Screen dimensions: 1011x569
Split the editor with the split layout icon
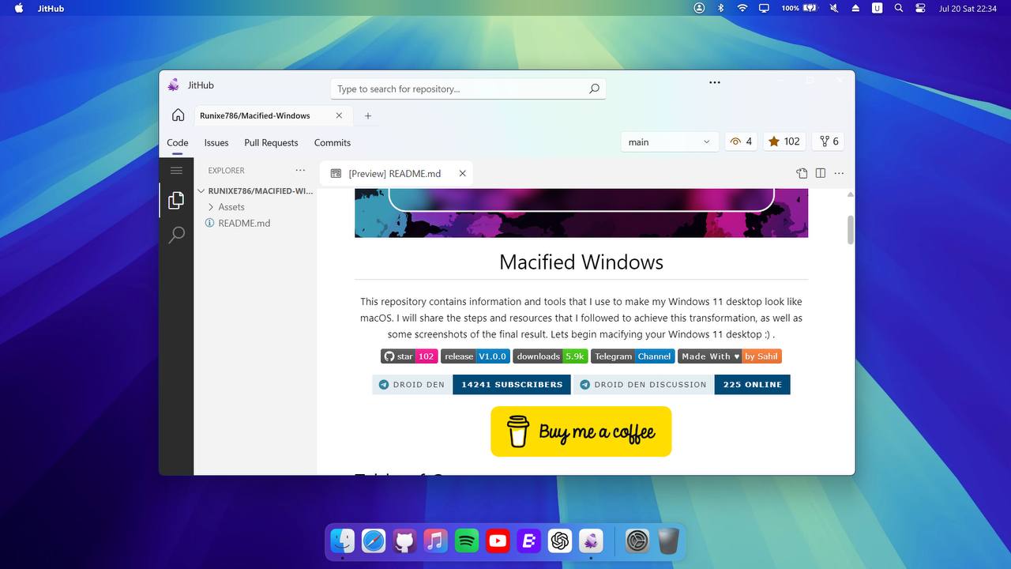821,174
